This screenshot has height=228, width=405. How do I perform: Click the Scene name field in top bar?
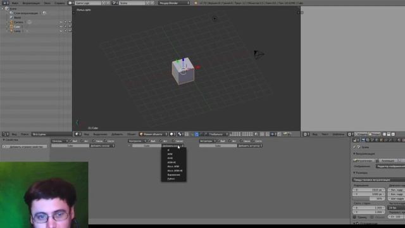(132, 3)
